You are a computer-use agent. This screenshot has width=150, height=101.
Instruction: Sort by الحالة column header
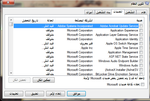(x=47, y=20)
